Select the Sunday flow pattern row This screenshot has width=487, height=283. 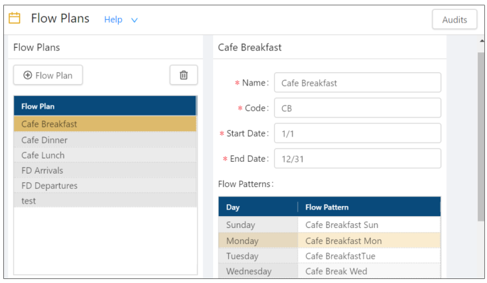coord(329,225)
